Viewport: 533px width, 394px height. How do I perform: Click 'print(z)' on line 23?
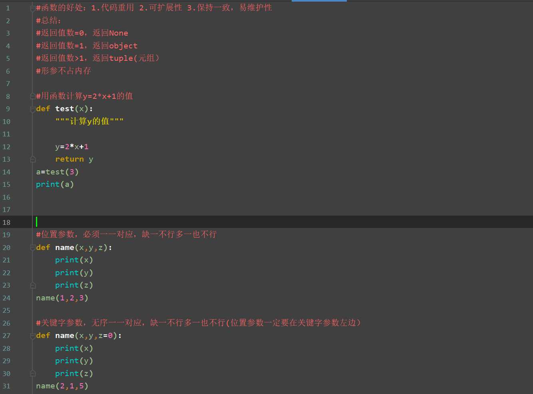point(74,285)
